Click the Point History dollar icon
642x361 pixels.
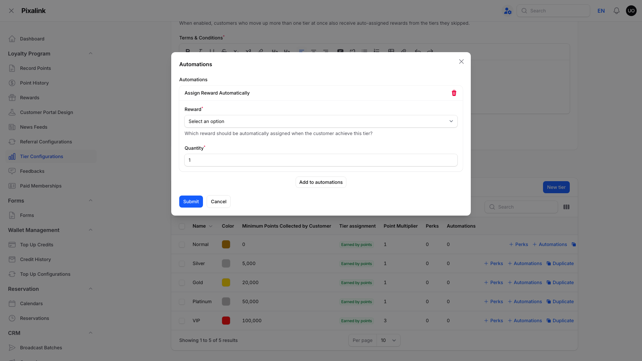[x=12, y=83]
